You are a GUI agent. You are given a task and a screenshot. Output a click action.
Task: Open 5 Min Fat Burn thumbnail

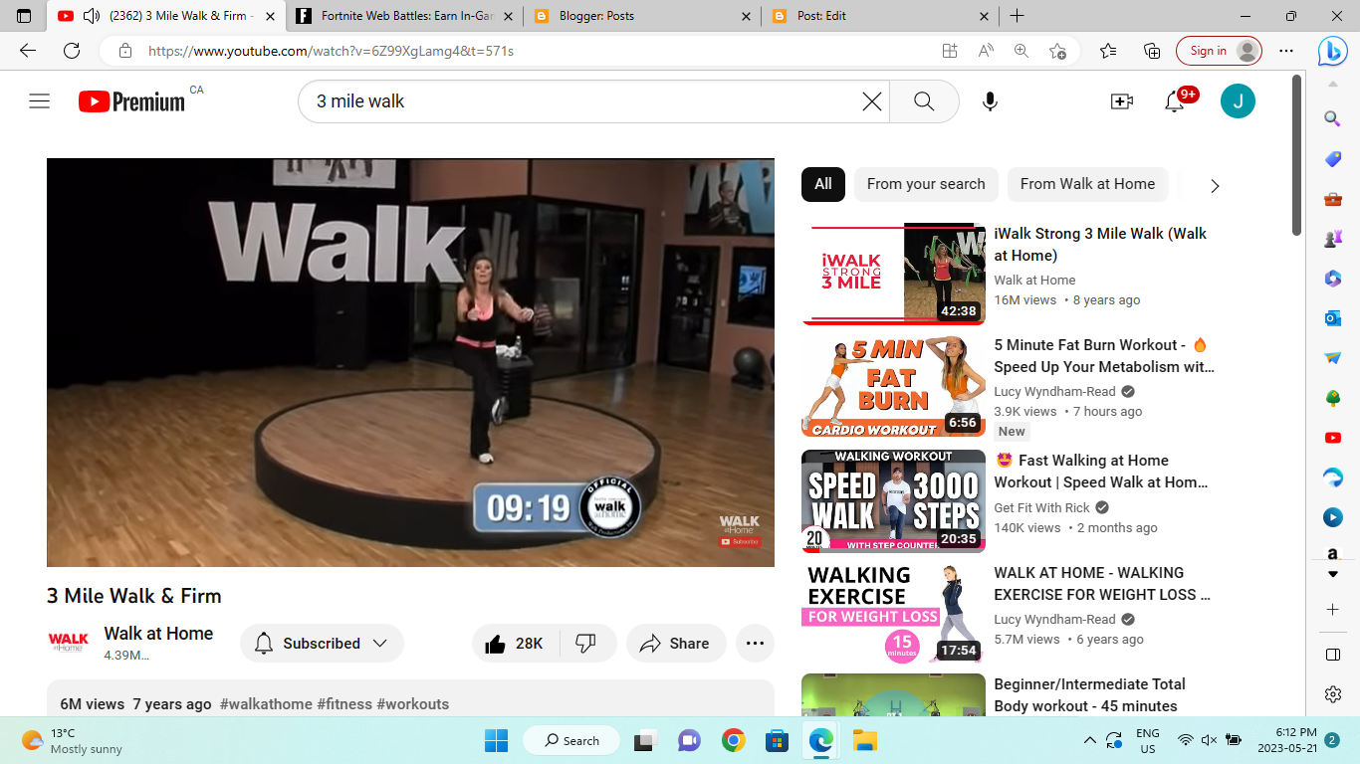pyautogui.click(x=893, y=386)
